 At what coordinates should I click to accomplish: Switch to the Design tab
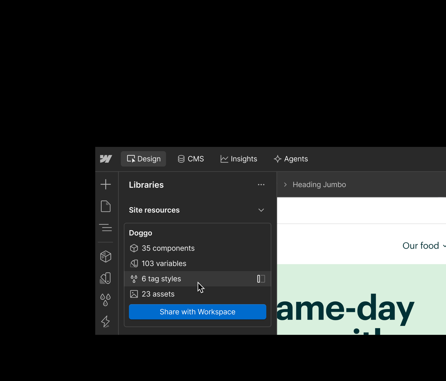(143, 159)
